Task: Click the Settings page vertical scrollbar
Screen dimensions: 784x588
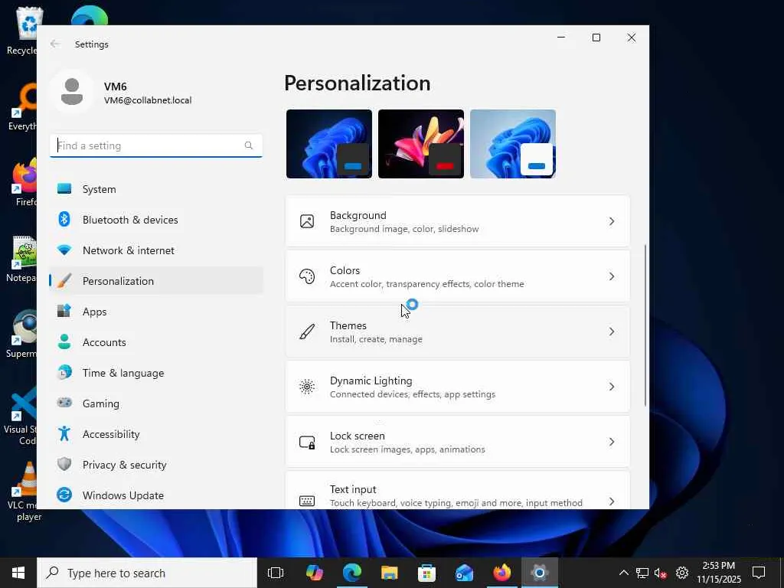Action: pos(645,325)
